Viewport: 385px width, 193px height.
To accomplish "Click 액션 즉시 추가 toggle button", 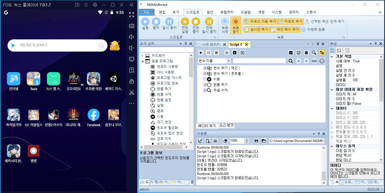I will pyautogui.click(x=285, y=29).
